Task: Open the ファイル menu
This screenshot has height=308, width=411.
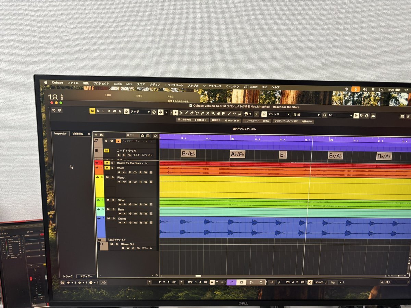Action: (x=73, y=83)
